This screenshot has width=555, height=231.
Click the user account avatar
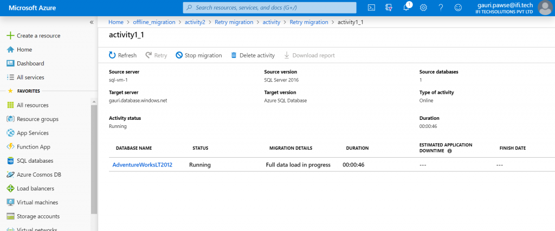click(x=545, y=8)
